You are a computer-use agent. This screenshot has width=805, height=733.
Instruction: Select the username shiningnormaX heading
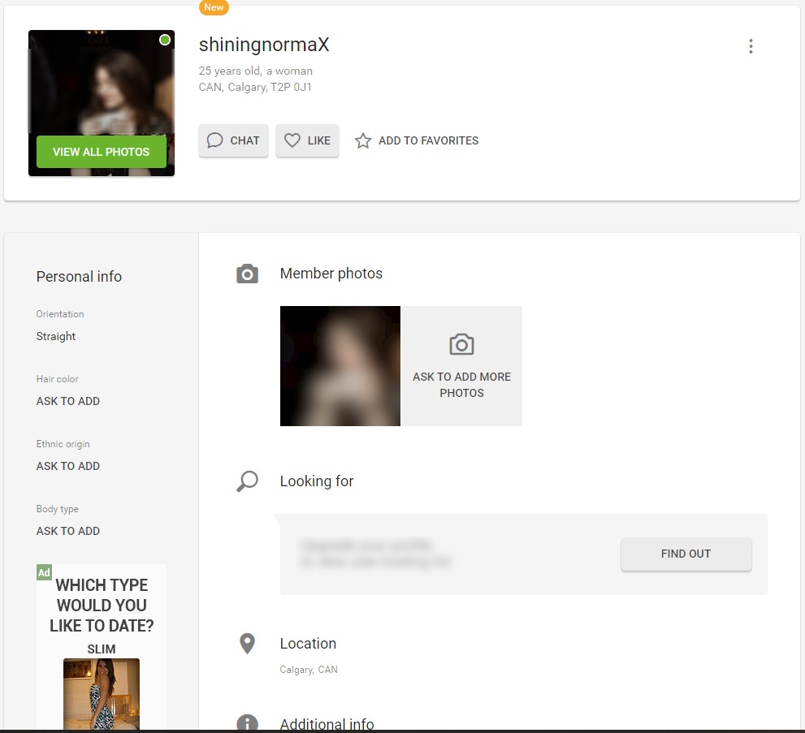pyautogui.click(x=263, y=45)
